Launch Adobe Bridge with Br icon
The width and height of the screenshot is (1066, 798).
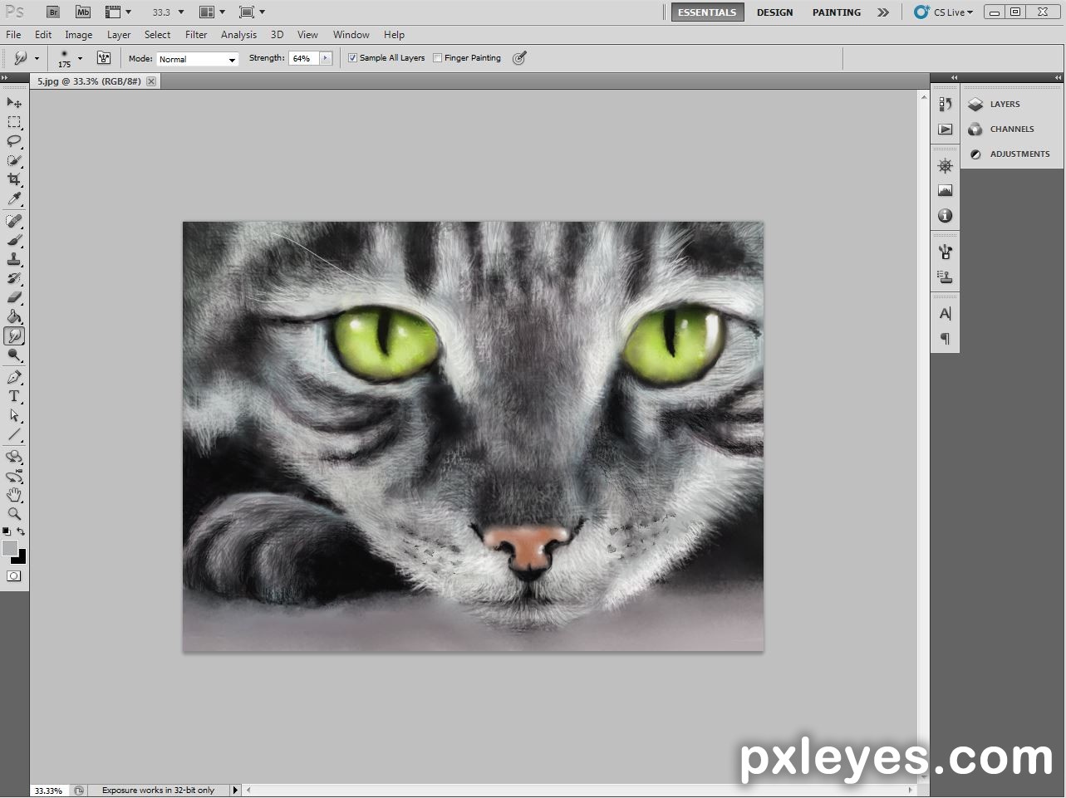tap(53, 12)
